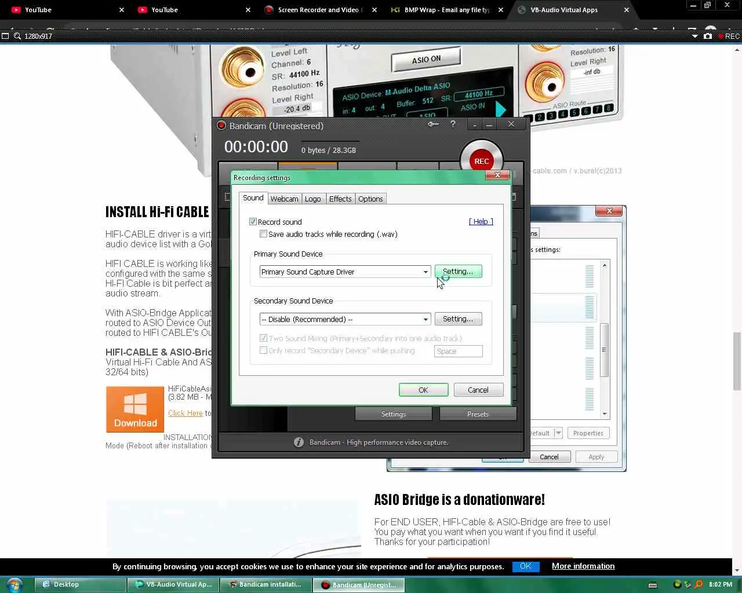Switch to the Webcam tab
This screenshot has width=742, height=593.
tap(284, 199)
